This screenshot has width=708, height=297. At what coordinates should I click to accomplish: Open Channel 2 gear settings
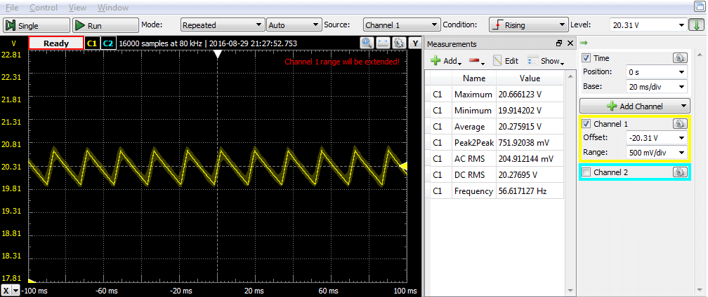[679, 172]
